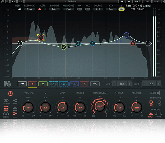
Task: Toggle the band power button
Action: (x=10, y=93)
